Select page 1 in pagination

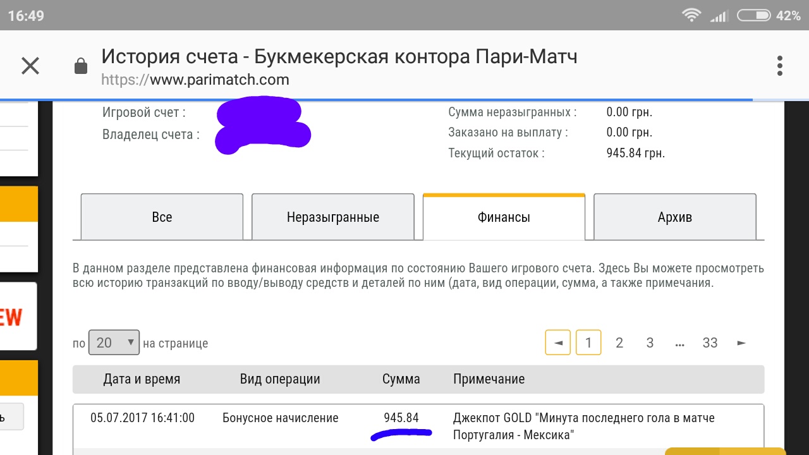tap(588, 343)
